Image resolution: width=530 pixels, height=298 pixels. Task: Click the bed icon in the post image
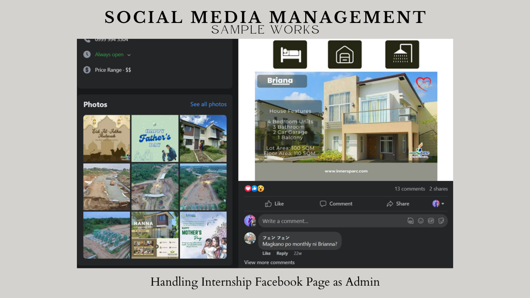pyautogui.click(x=290, y=54)
